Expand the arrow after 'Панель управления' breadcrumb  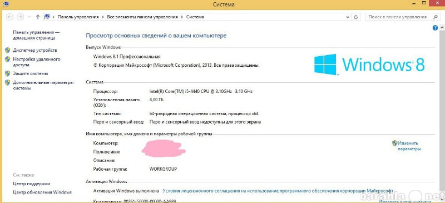[x=103, y=17]
